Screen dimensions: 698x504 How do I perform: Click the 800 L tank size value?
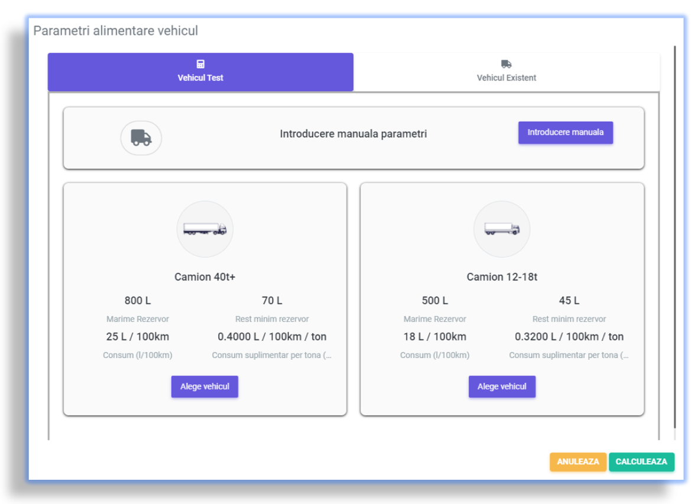pyautogui.click(x=138, y=301)
